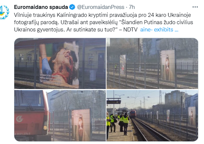Click the worker in yellow vest on platform
Viewport: 204px width, 144px height.
click(x=126, y=124)
